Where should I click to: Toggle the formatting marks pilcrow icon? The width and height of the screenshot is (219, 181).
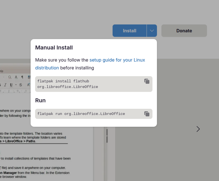click(x=22, y=77)
